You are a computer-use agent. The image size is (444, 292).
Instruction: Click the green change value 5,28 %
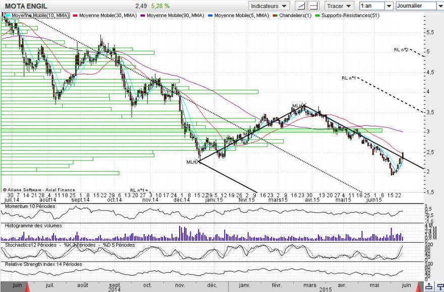pos(160,6)
